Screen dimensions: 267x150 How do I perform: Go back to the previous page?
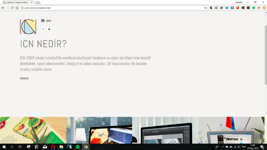(x=3, y=8)
